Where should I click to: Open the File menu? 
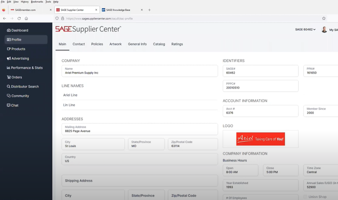pos(3,2)
